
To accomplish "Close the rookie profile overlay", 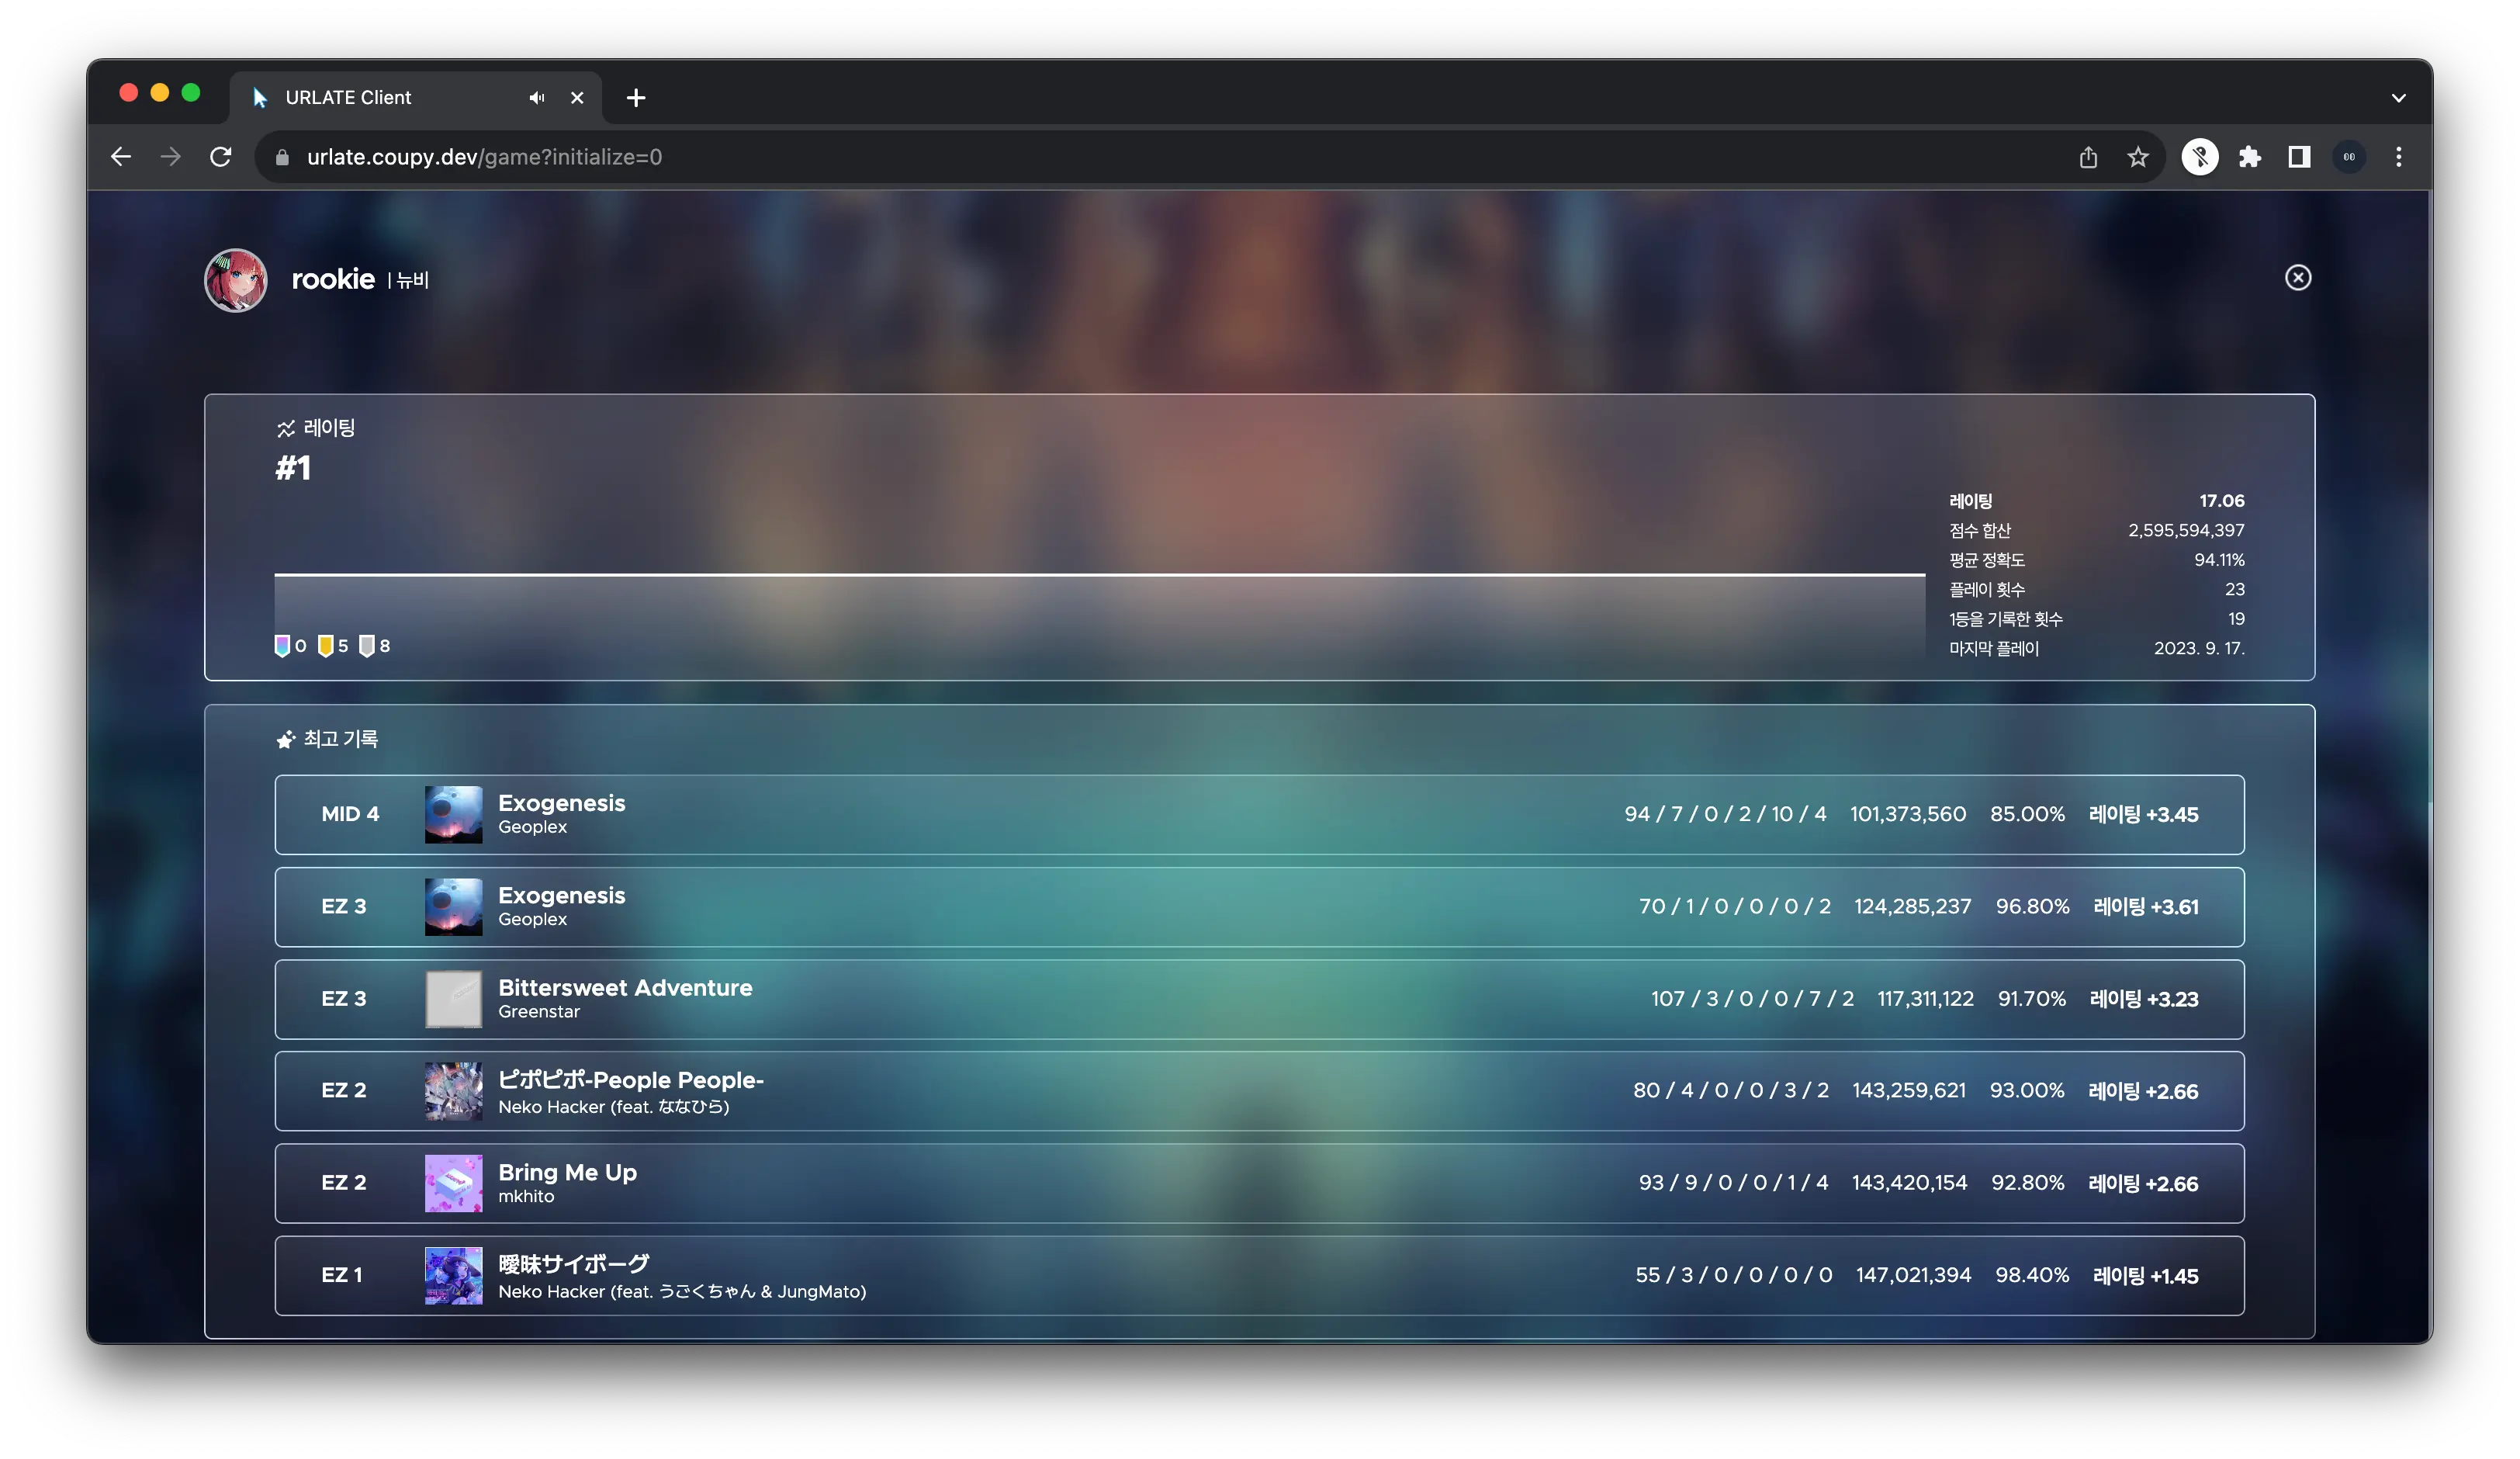I will 2297,278.
